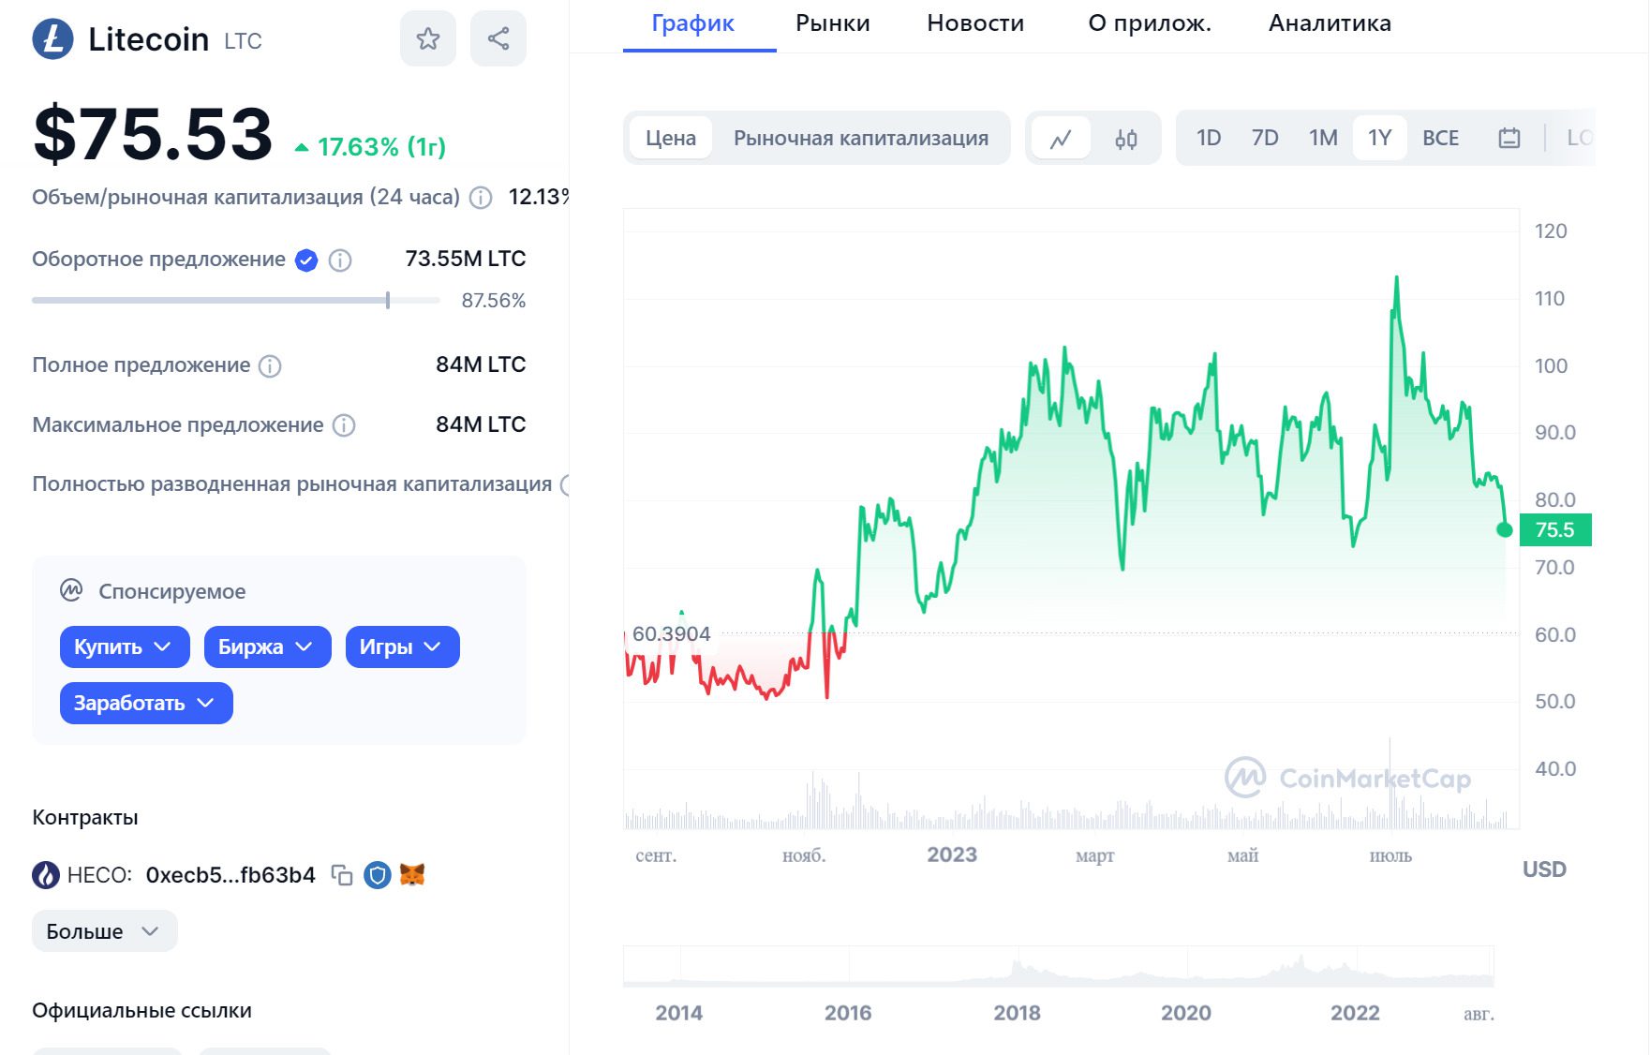Expand the Больше contracts dropdown

tap(104, 931)
